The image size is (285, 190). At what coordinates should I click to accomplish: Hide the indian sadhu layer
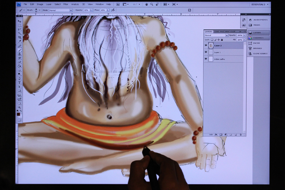pos(206,59)
